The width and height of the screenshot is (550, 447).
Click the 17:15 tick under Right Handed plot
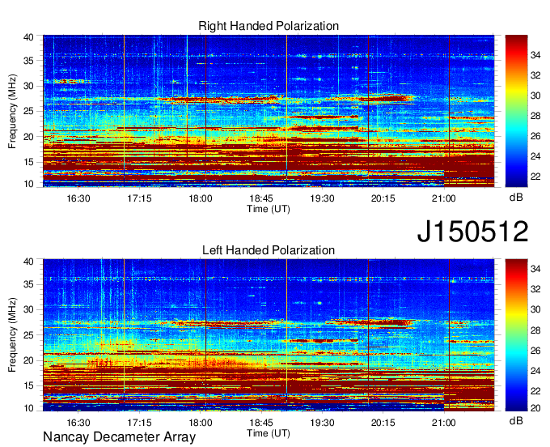pos(139,198)
